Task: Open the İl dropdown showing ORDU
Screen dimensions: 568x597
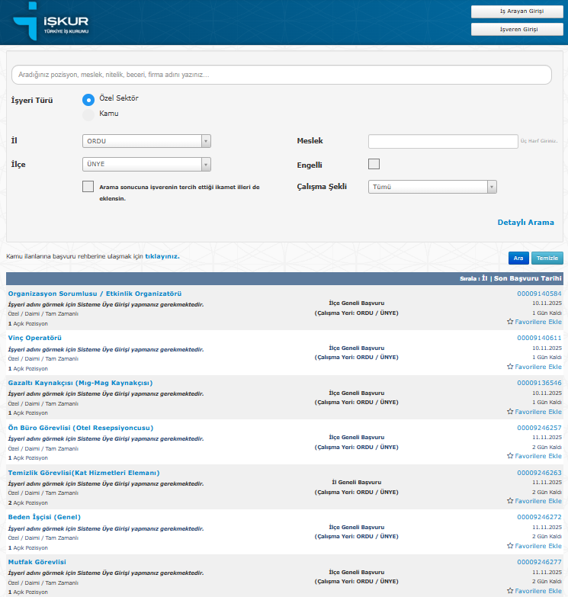Action: (x=146, y=141)
